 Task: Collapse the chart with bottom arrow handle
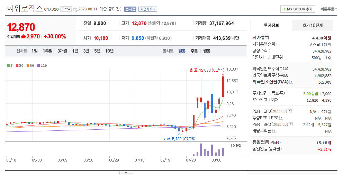(126, 172)
